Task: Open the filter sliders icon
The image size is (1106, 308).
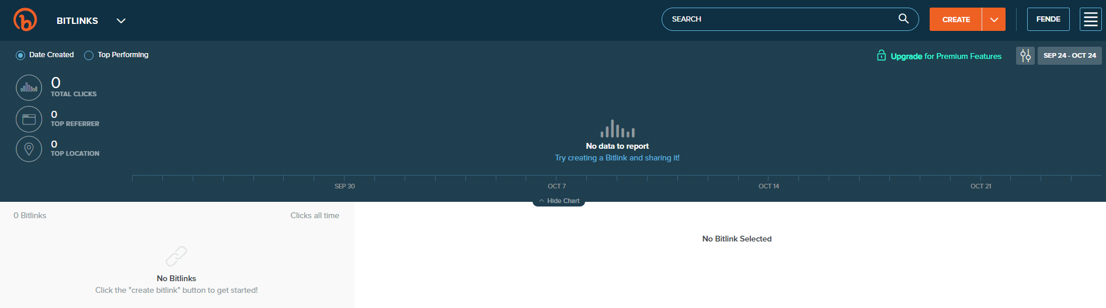Action: click(x=1025, y=56)
